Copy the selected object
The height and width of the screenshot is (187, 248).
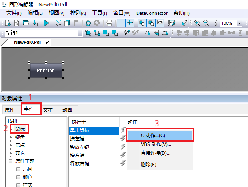pos(67,23)
